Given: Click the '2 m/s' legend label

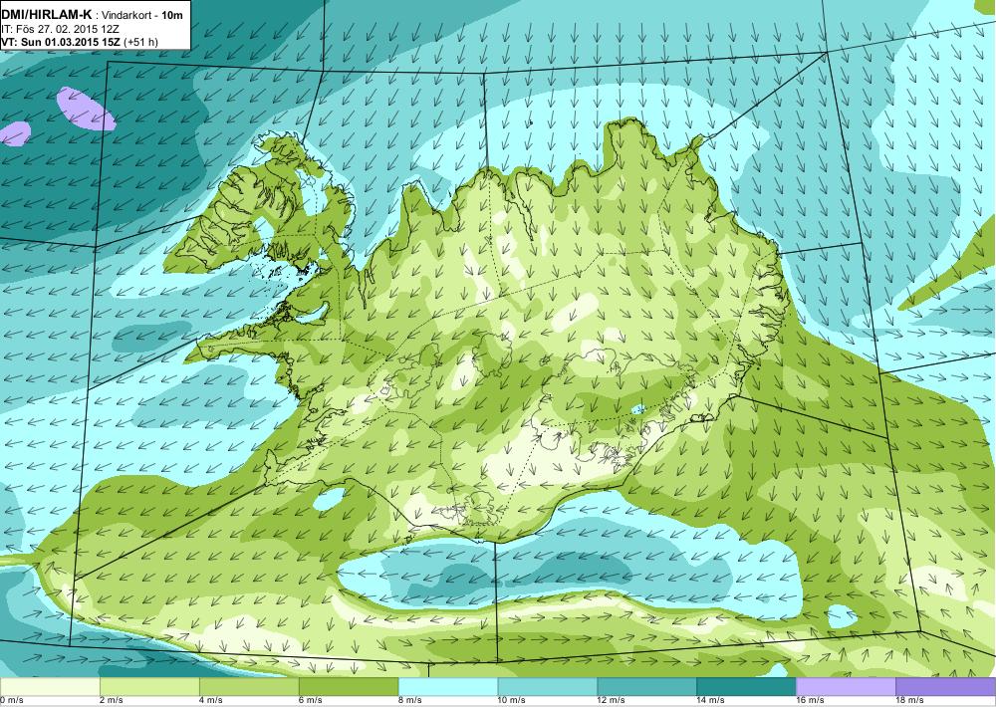Looking at the screenshot, I should 112,700.
